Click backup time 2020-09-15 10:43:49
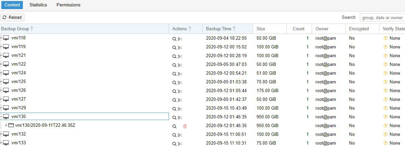Image resolution: width=405 pixels, height=153 pixels. point(226,108)
